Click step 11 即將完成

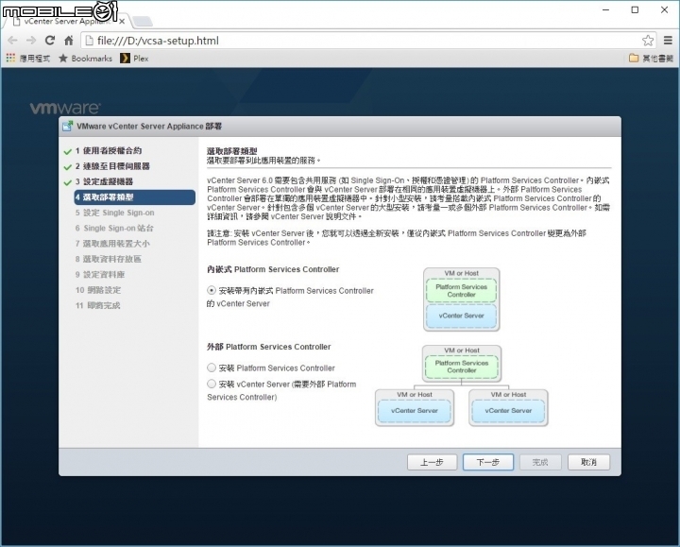click(x=98, y=305)
